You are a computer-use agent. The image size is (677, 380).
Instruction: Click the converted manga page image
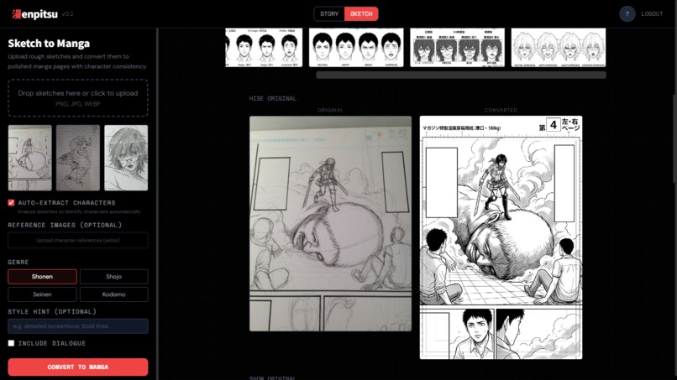[501, 237]
